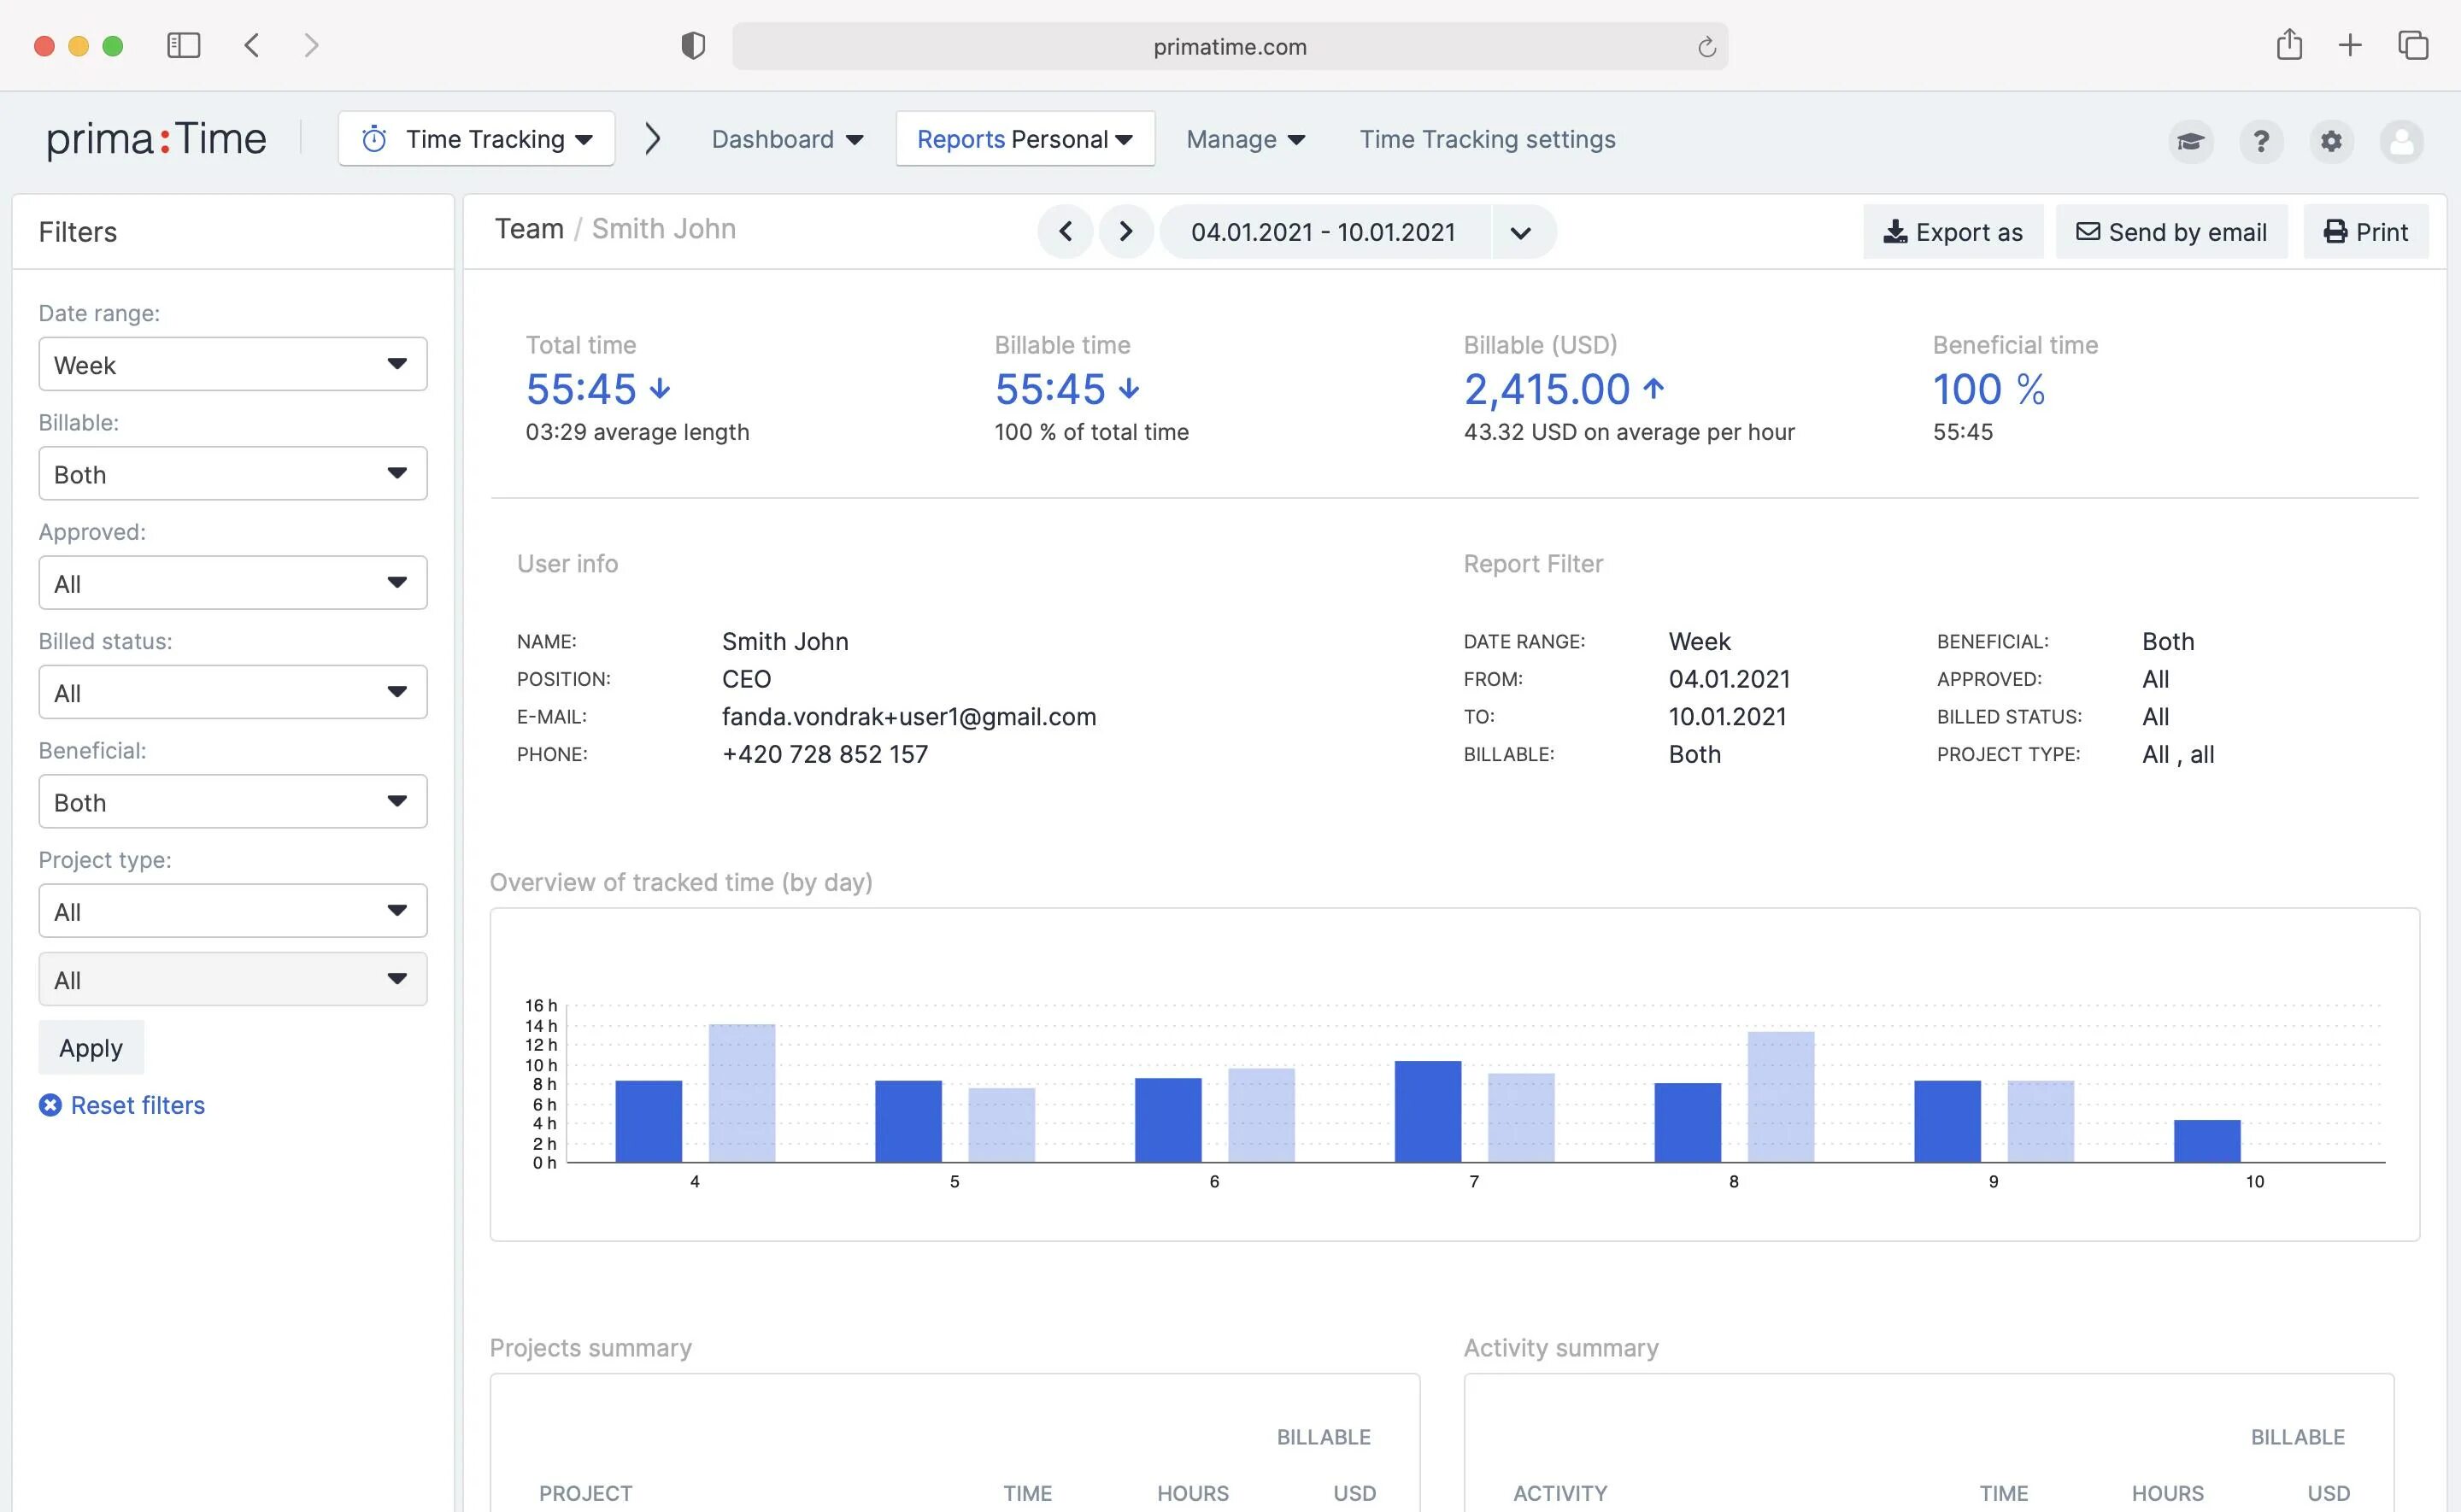Click the user profile avatar icon
Image resolution: width=2461 pixels, height=1512 pixels.
click(2401, 141)
